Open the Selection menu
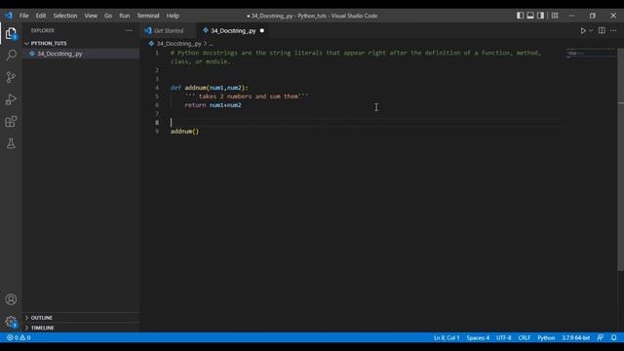The width and height of the screenshot is (624, 351). click(x=65, y=16)
